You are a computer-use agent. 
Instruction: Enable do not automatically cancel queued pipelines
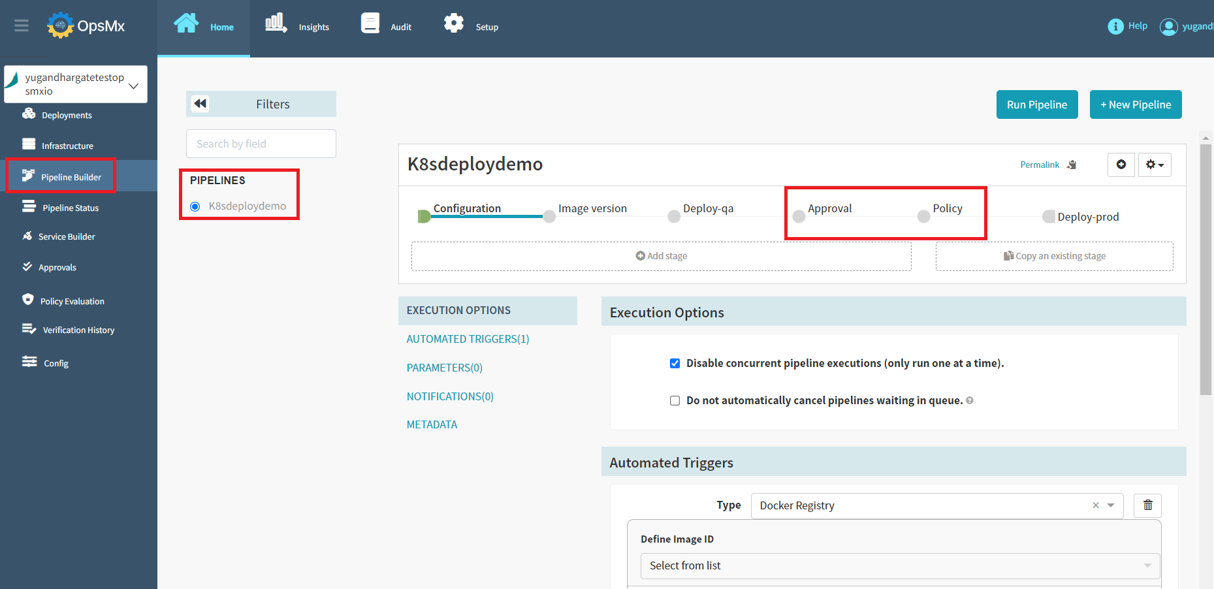tap(675, 400)
